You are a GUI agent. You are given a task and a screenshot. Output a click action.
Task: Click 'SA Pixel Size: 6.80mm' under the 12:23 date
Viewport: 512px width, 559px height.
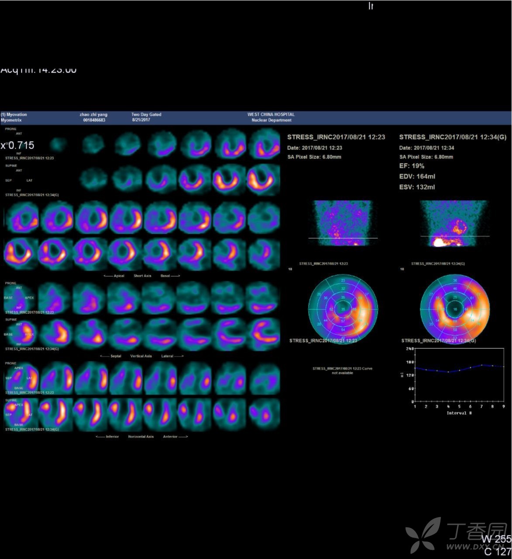[x=314, y=156]
